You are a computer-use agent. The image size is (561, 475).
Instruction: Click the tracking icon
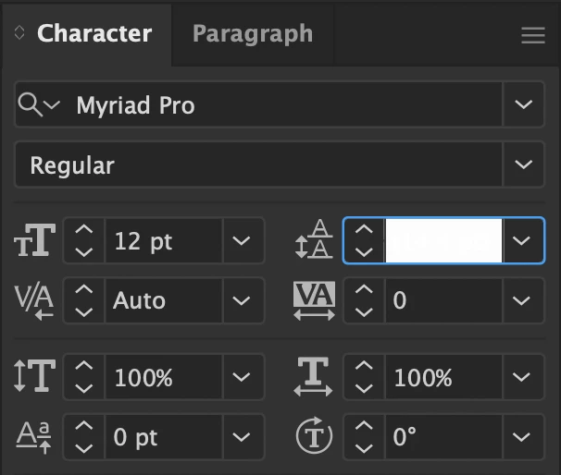(x=315, y=301)
